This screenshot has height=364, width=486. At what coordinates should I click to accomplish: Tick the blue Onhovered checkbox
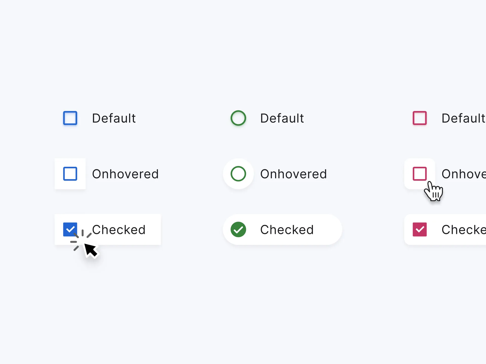point(70,174)
